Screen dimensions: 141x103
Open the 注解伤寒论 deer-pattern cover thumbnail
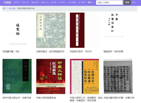coord(51,30)
